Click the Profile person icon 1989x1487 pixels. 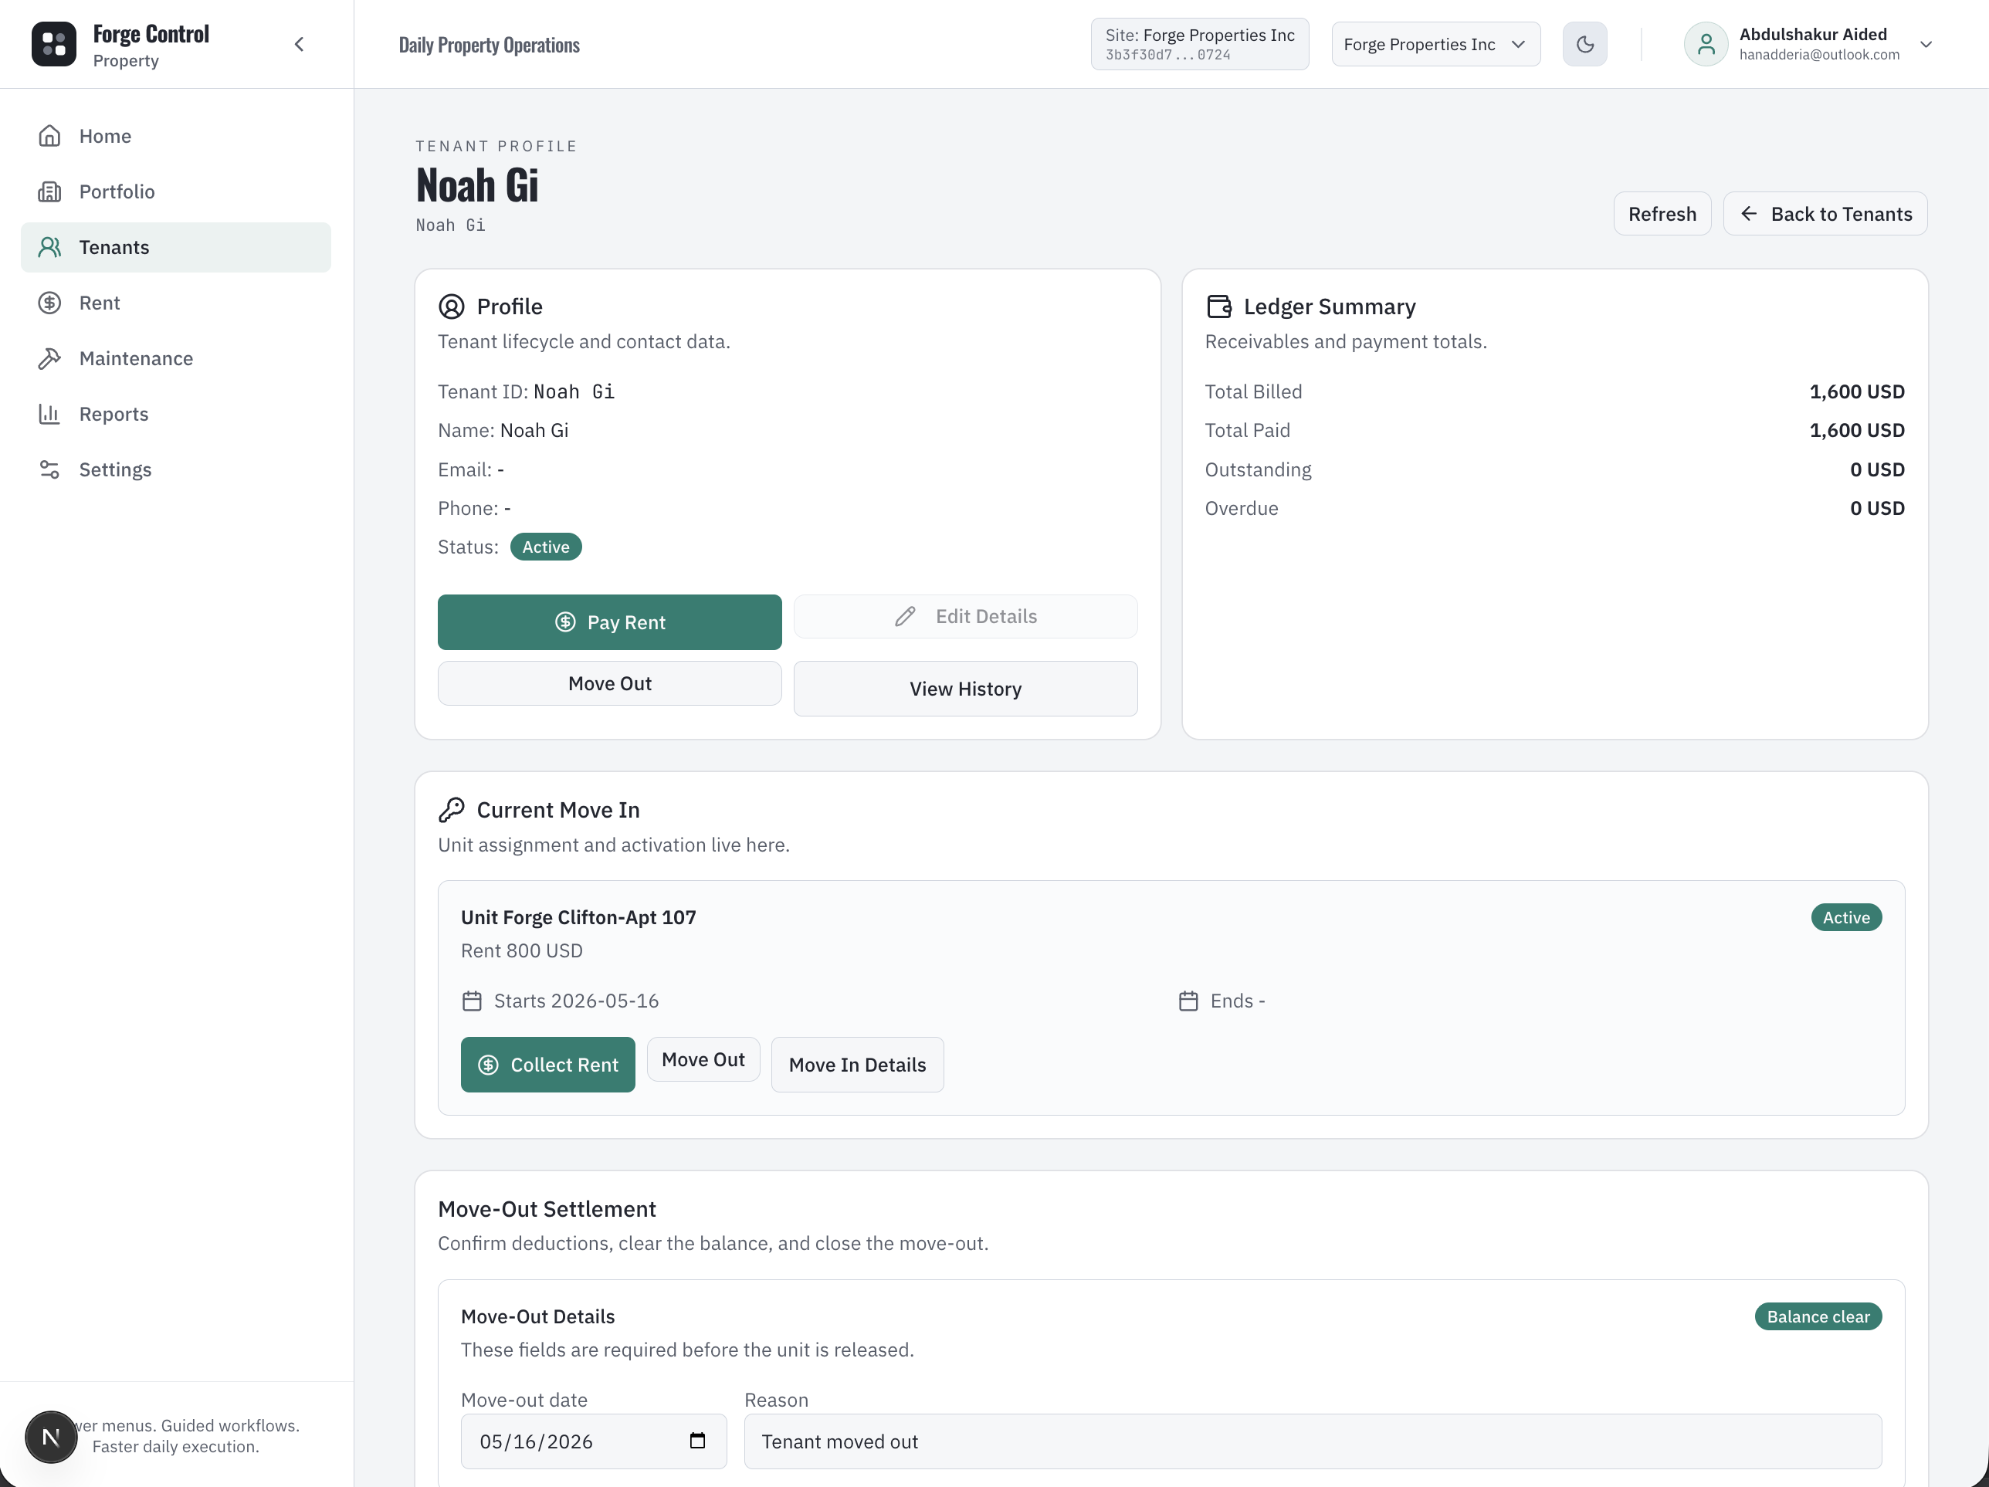point(452,307)
